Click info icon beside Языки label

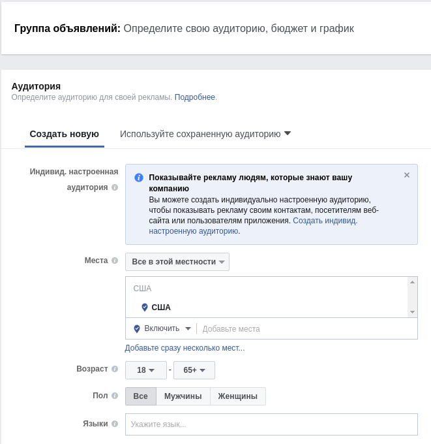(115, 424)
